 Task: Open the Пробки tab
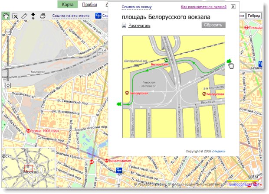(89, 5)
